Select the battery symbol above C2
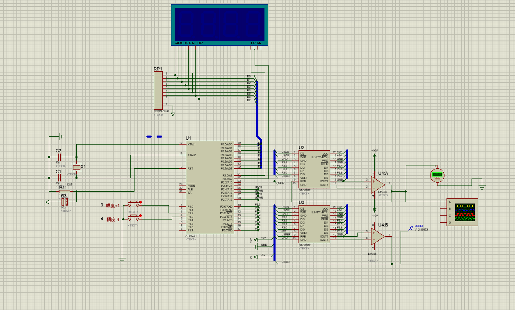Screen dimensions: 515x310 [x=60, y=136]
